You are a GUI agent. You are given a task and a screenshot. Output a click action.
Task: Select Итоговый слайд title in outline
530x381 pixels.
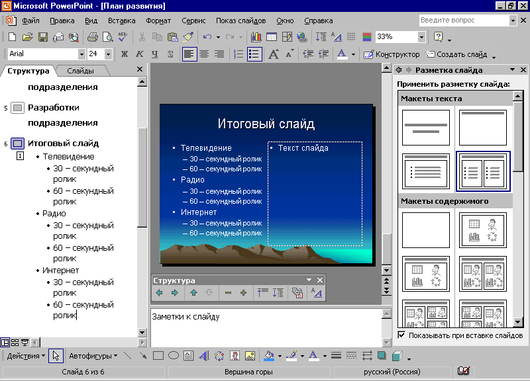point(63,144)
